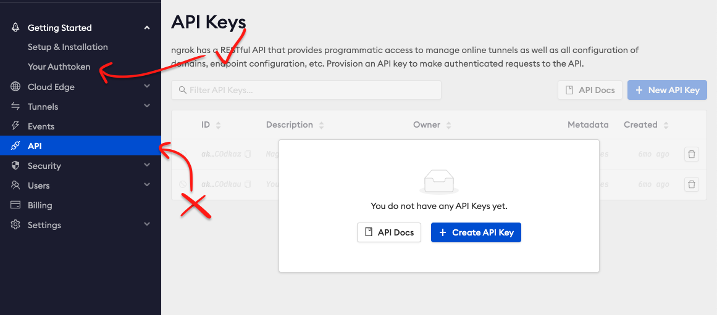Image resolution: width=717 pixels, height=315 pixels.
Task: Focus the Filter API Keys search field
Action: point(306,90)
